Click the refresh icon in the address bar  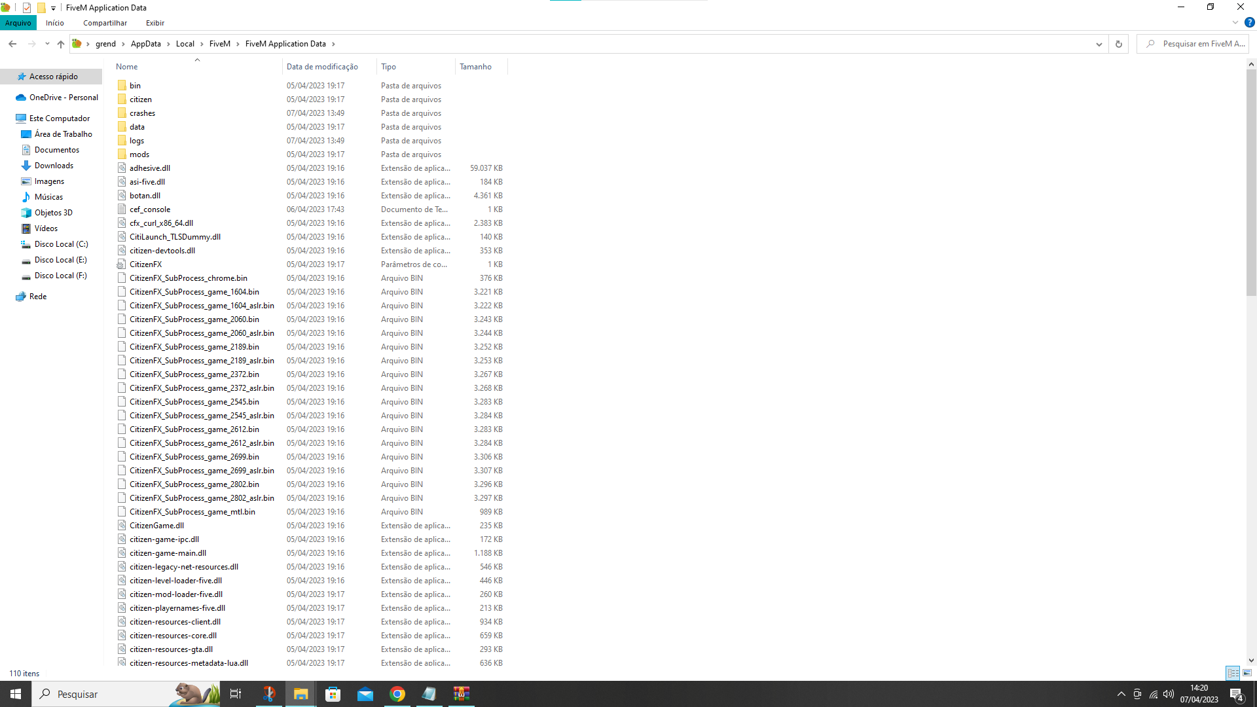(x=1118, y=44)
